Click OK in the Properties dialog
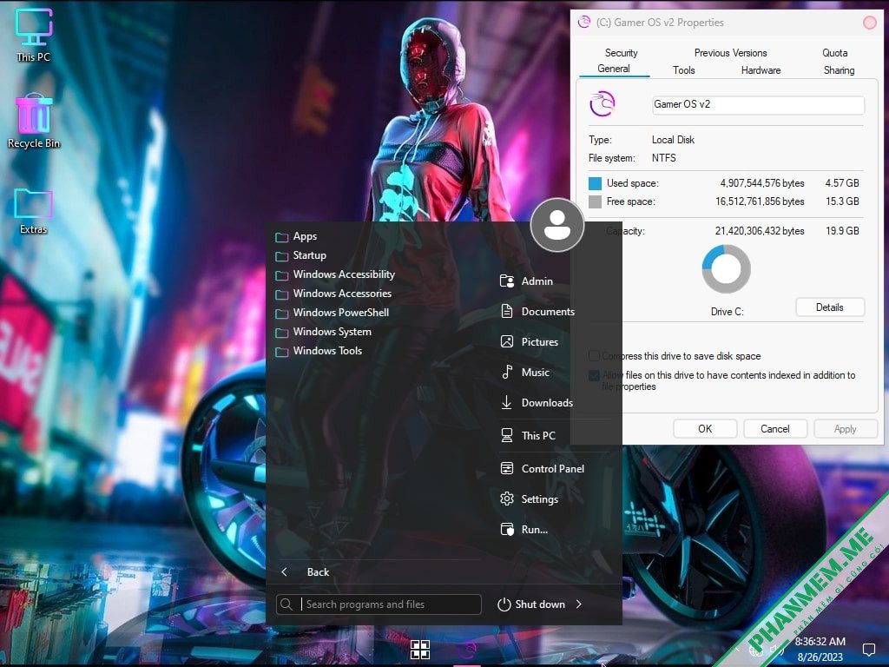 [705, 429]
